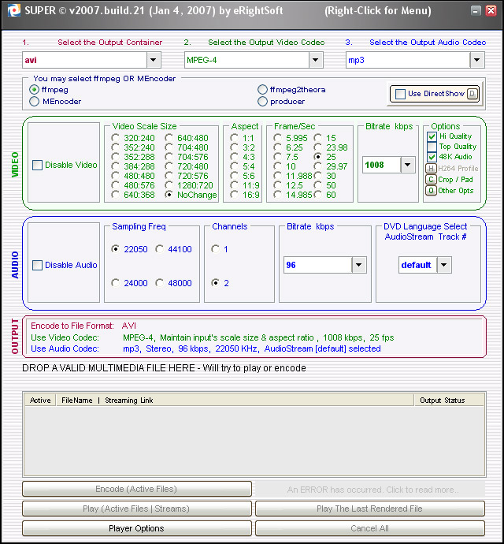Click the H264 Profile H icon

coord(431,168)
